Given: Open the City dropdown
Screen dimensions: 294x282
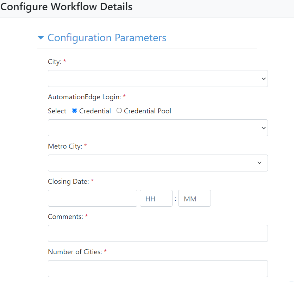Looking at the screenshot, I should click(158, 78).
